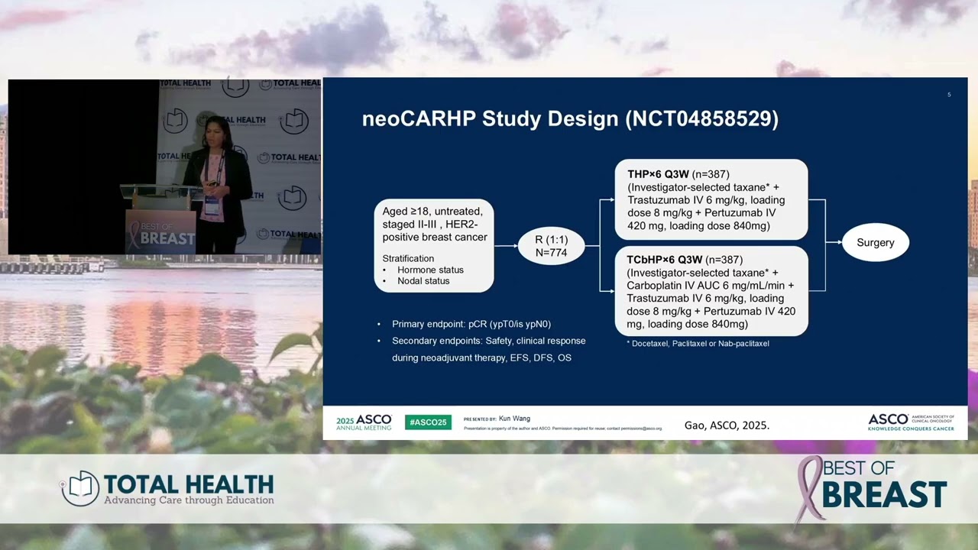Click the "Advancing Care through Education" tagline

(189, 500)
